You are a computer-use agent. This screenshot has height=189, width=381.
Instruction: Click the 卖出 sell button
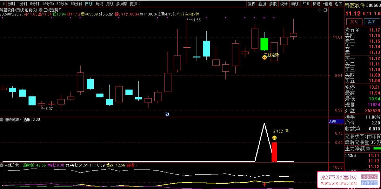coord(371,22)
